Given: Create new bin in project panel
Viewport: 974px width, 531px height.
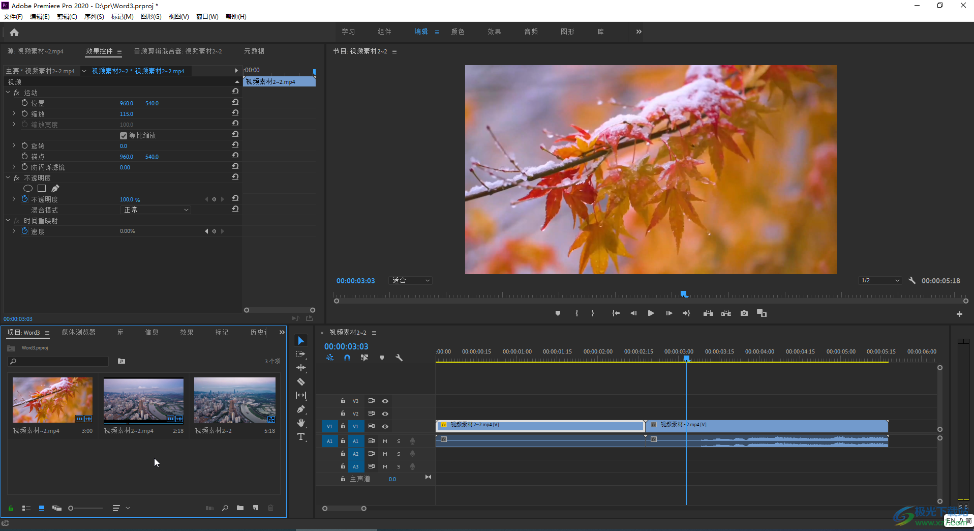Looking at the screenshot, I should (240, 508).
